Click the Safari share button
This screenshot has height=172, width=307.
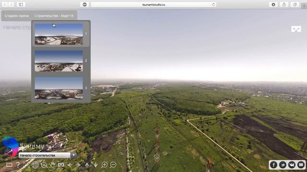click(284, 4)
